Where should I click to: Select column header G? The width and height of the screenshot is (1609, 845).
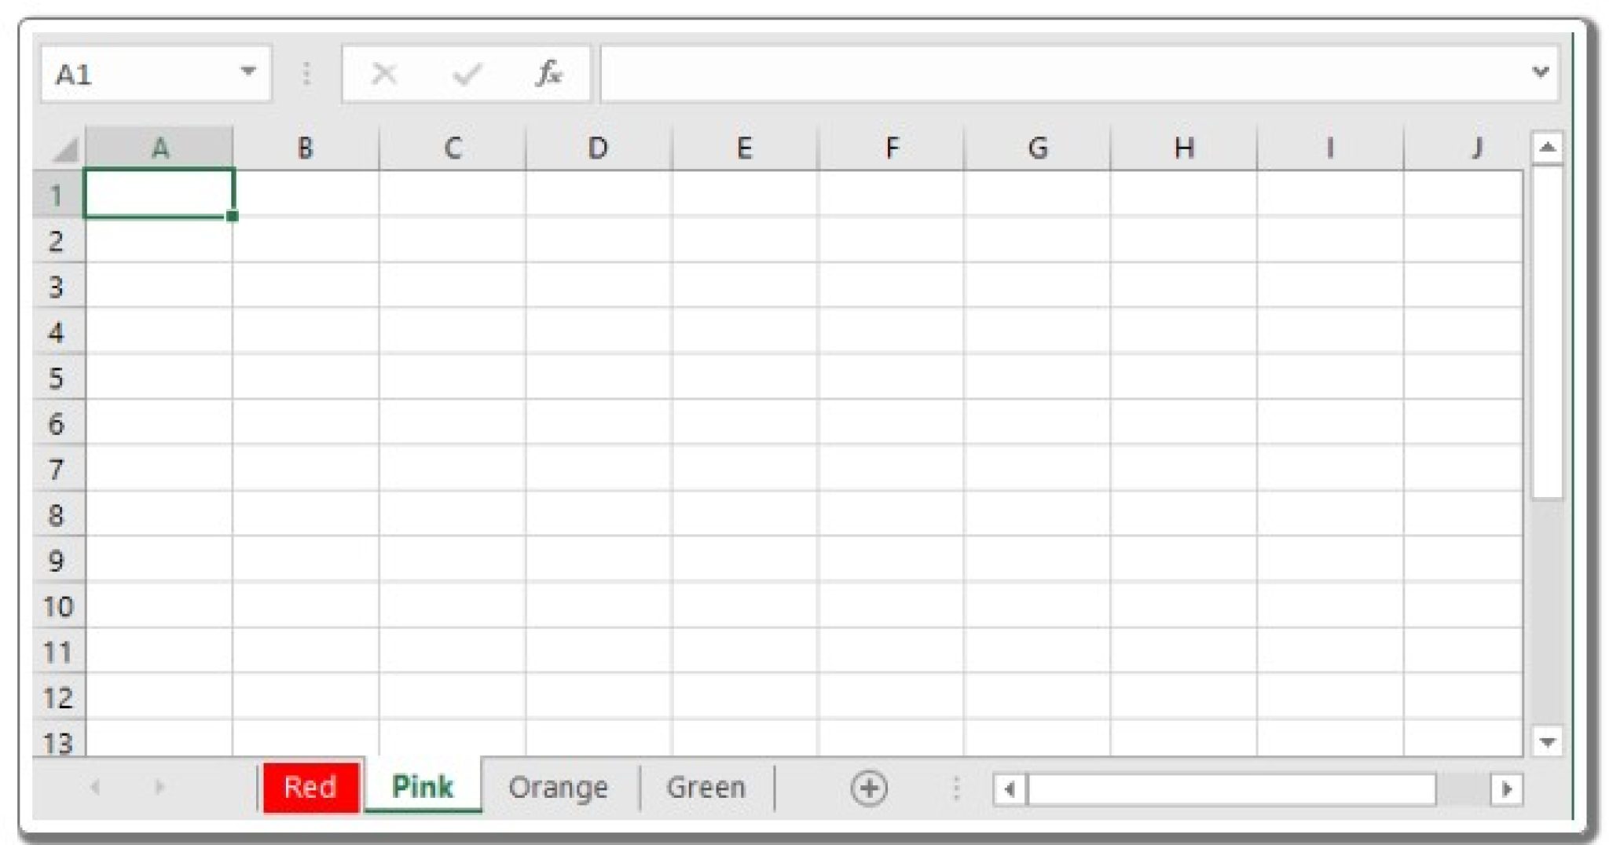(1039, 146)
